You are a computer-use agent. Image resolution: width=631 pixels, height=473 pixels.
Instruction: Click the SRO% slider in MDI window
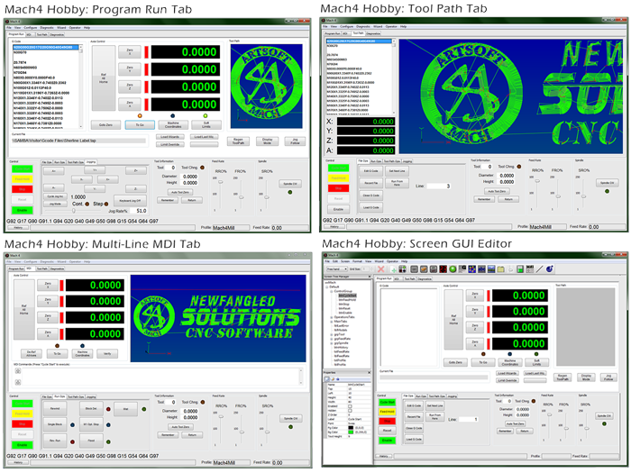pos(267,430)
